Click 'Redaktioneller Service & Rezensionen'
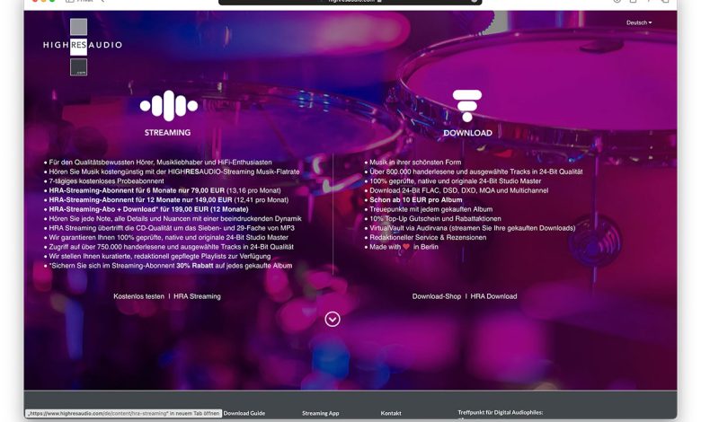 coord(428,237)
